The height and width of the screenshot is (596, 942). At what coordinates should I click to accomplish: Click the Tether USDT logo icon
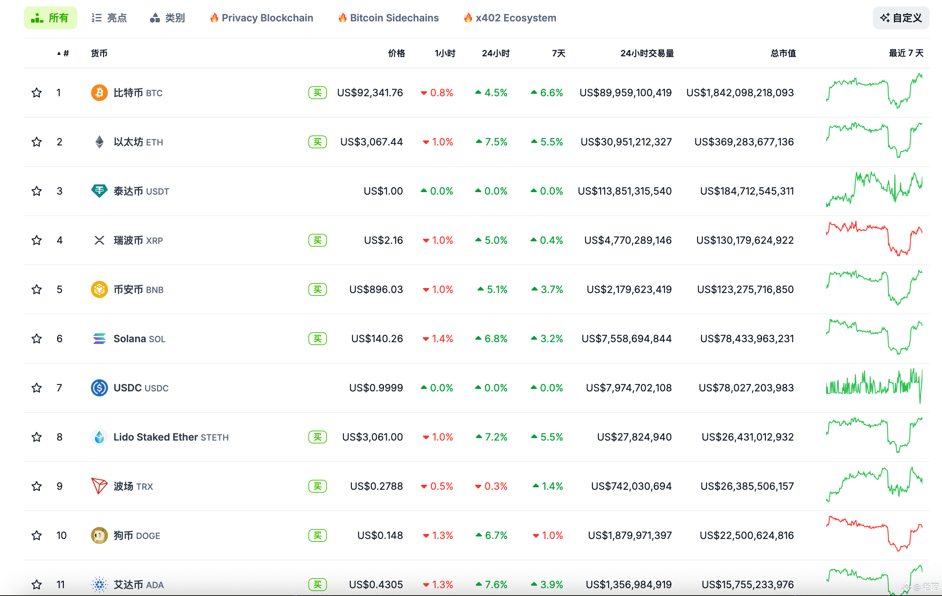pyautogui.click(x=99, y=191)
